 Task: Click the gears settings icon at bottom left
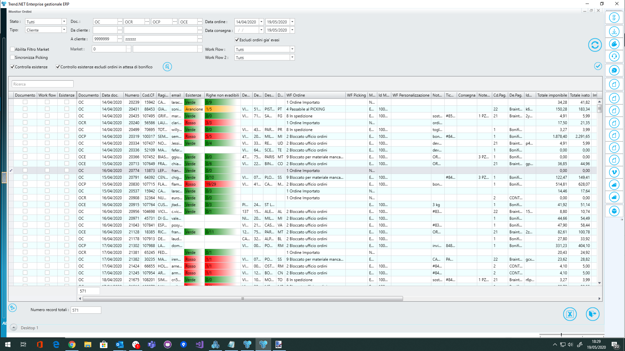(x=12, y=308)
